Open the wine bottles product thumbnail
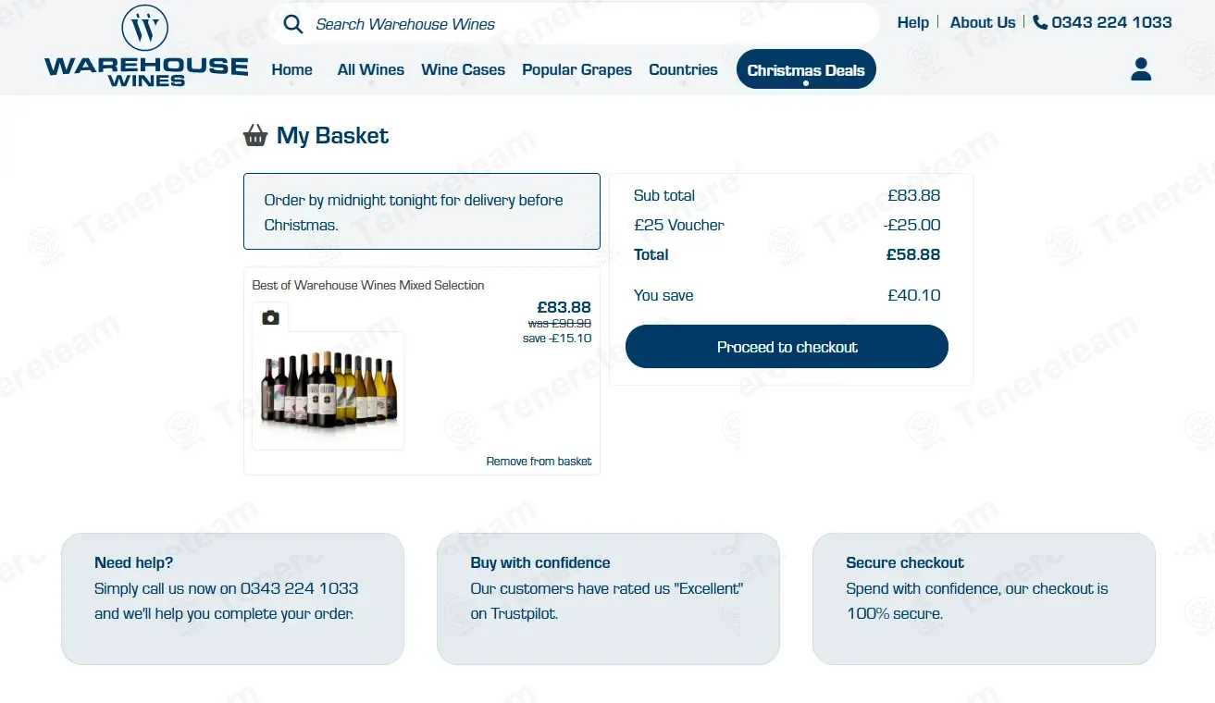 [x=329, y=389]
